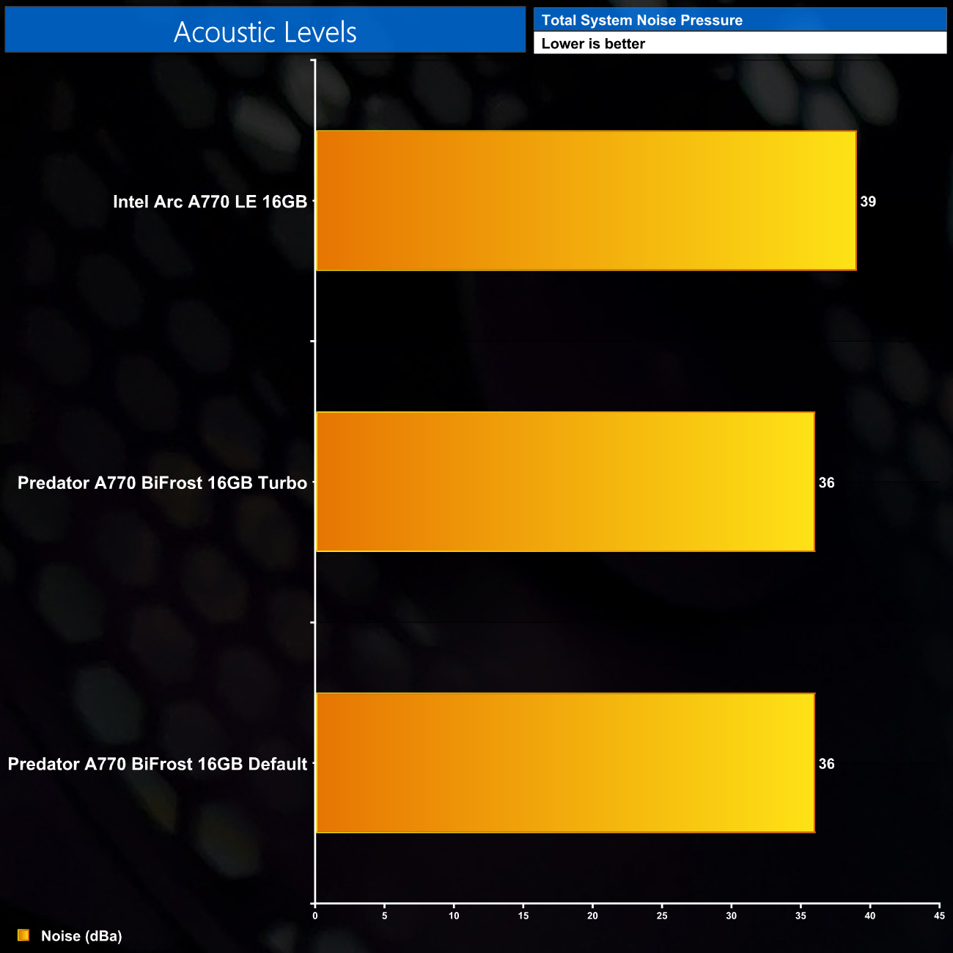Click the "Lower is better" note
The height and width of the screenshot is (953, 953).
coord(593,44)
